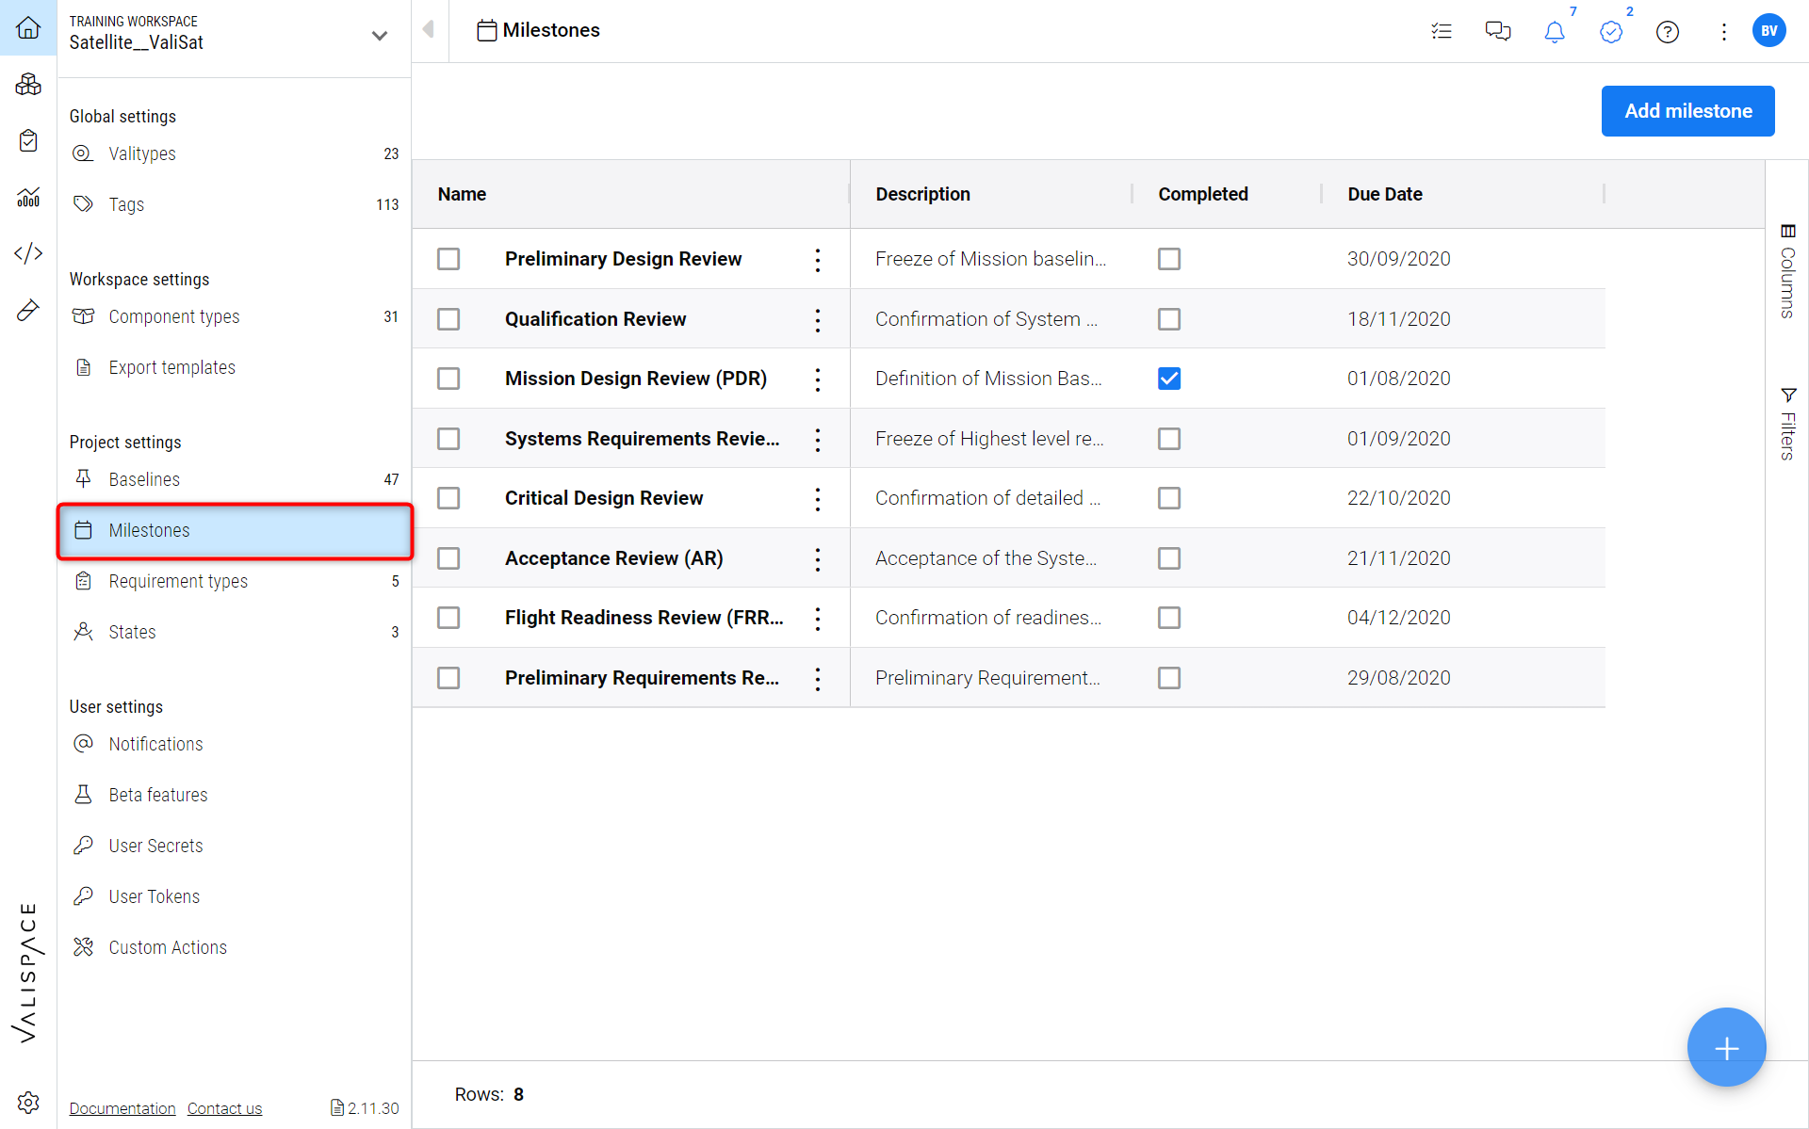Mark Preliminary Design Review as completed
This screenshot has width=1809, height=1129.
pos(1169,259)
